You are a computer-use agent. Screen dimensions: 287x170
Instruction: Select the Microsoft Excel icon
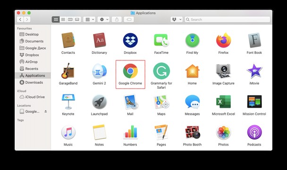(223, 102)
